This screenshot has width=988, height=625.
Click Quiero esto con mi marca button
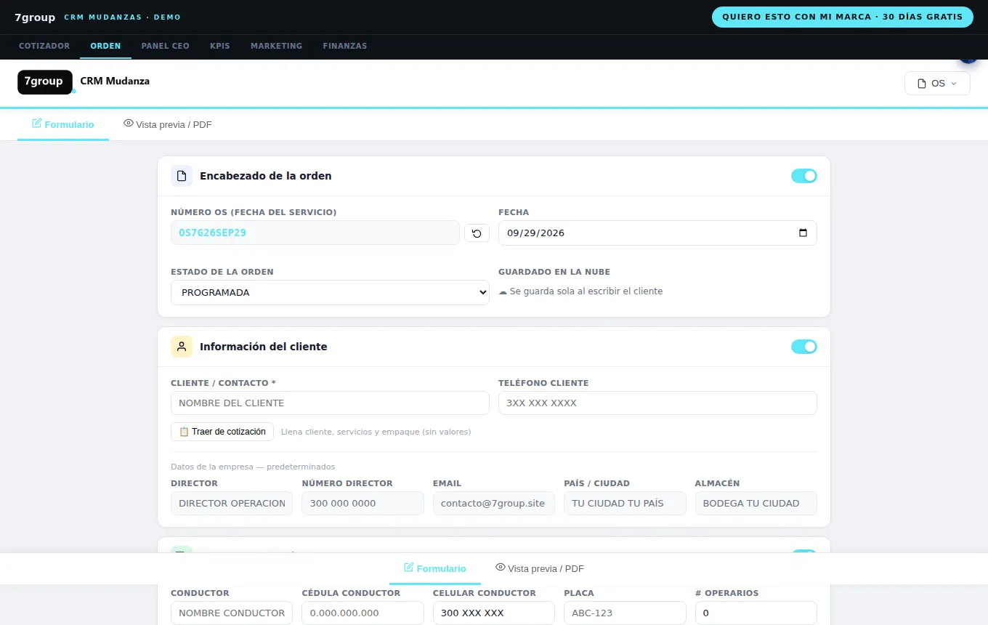(843, 17)
